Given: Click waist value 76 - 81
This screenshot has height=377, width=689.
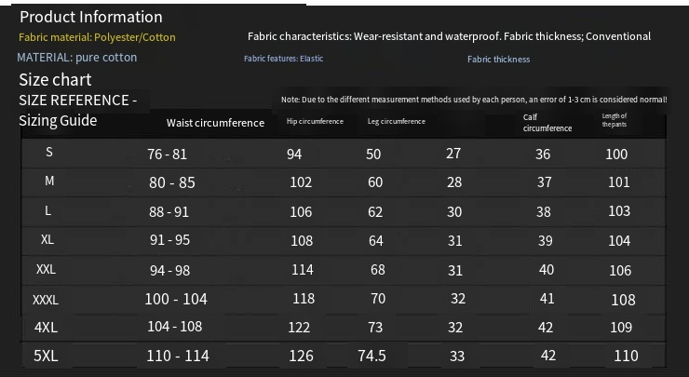Looking at the screenshot, I should 167,155.
